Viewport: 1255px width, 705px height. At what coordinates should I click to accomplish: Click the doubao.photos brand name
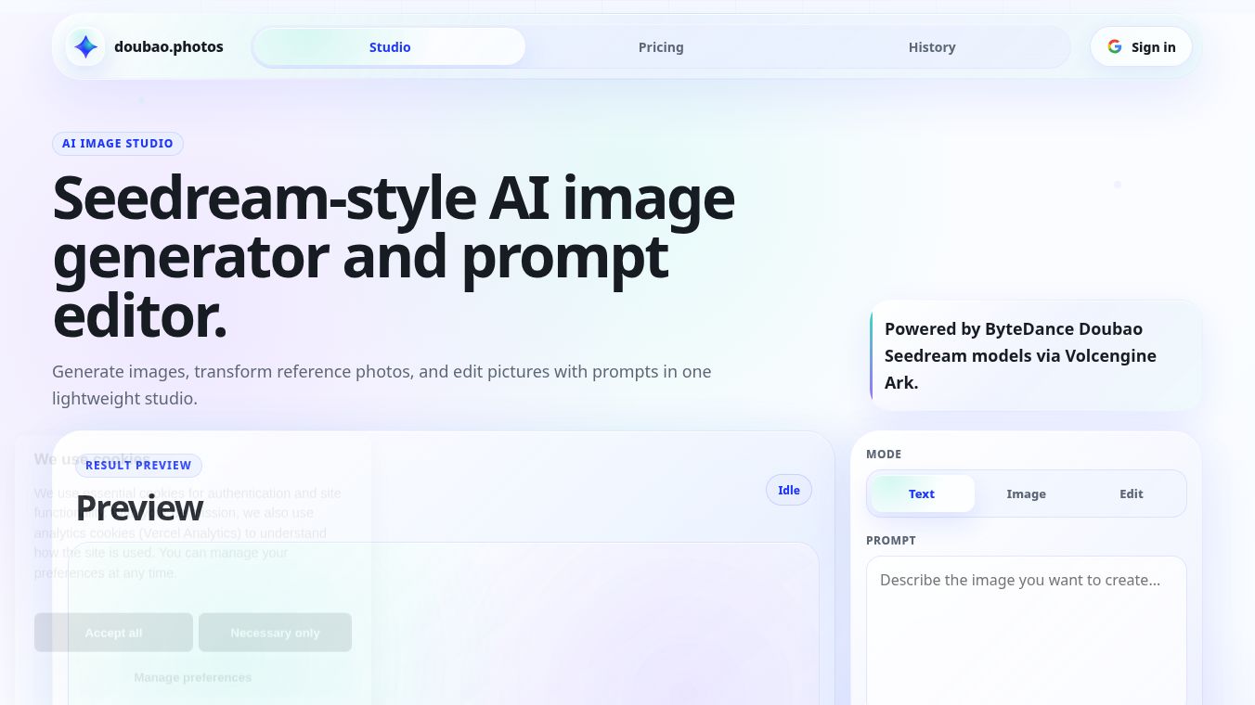(x=169, y=46)
